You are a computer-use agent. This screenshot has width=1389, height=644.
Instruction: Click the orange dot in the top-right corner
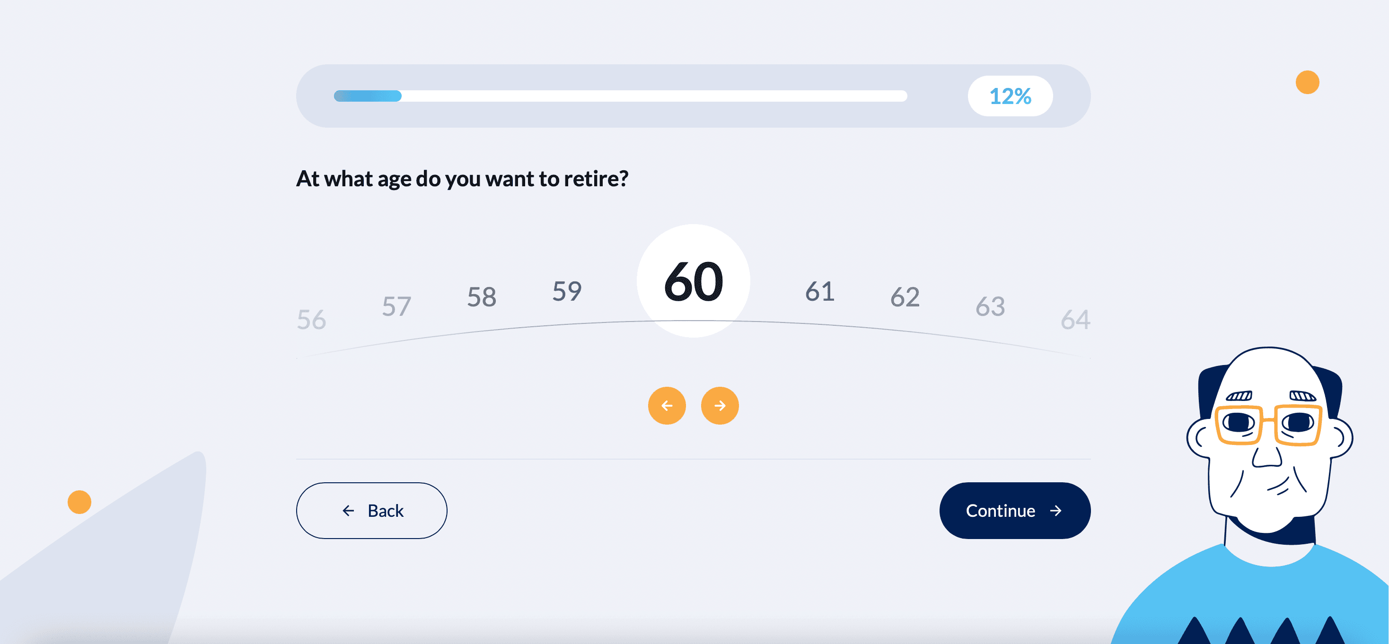point(1307,82)
